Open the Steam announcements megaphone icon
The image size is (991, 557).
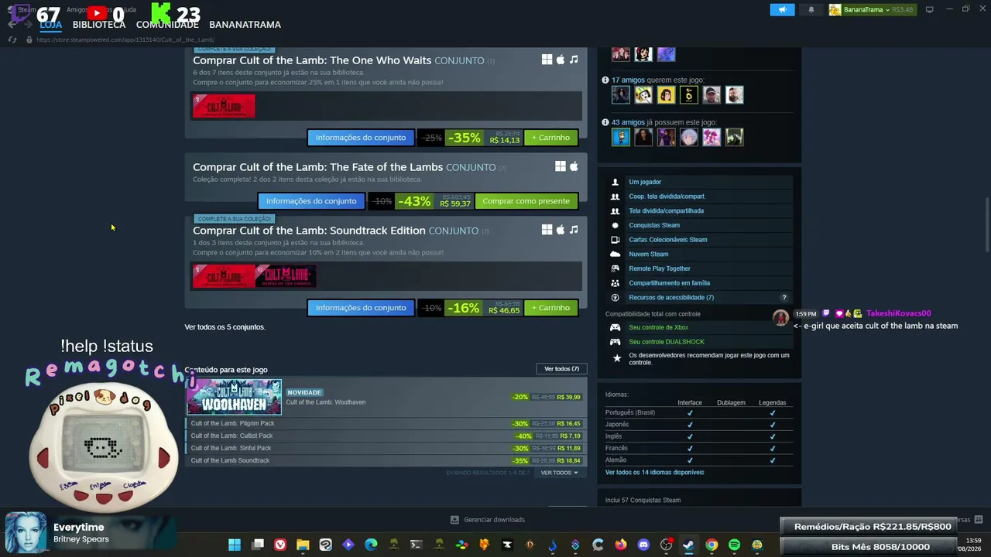point(782,9)
